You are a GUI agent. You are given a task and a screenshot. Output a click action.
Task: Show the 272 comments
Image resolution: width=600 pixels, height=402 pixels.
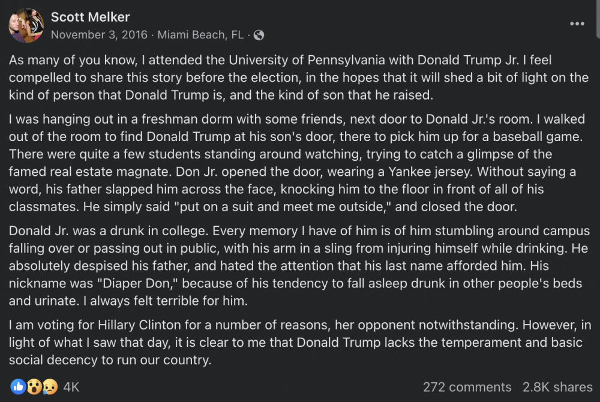pyautogui.click(x=467, y=387)
